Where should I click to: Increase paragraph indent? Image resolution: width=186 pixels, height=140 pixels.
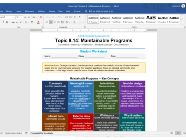click(x=70, y=17)
